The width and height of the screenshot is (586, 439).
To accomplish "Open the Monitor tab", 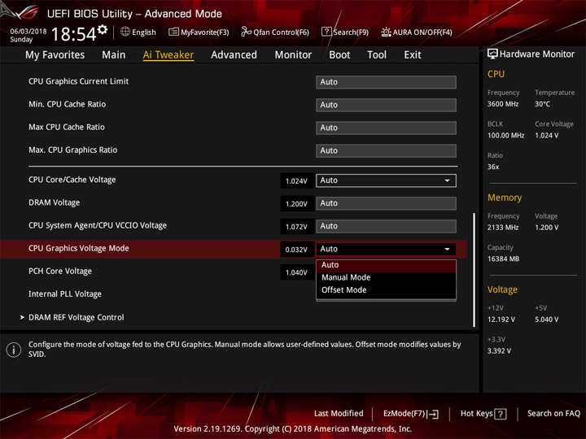I will (293, 55).
